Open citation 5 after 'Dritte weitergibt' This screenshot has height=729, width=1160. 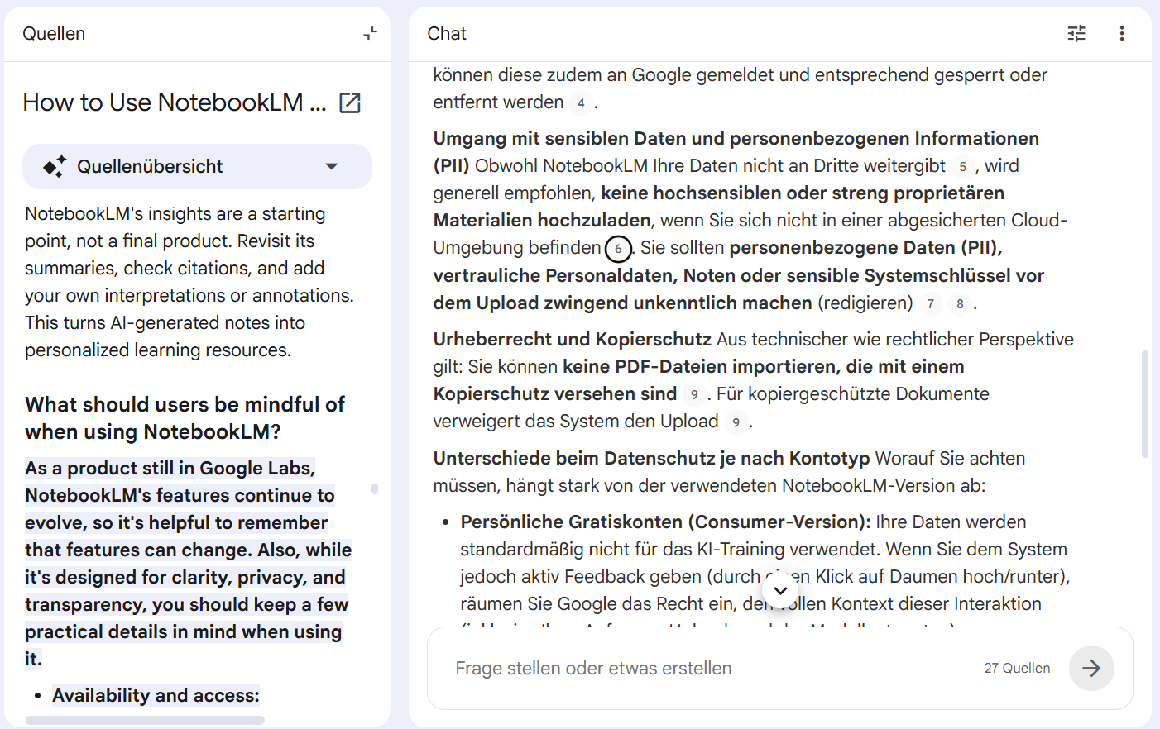962,167
